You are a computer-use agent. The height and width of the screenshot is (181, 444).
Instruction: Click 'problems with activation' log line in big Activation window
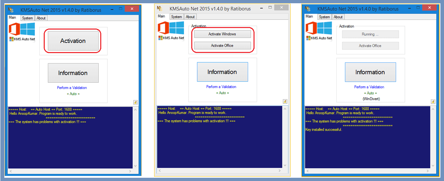pos(47,122)
